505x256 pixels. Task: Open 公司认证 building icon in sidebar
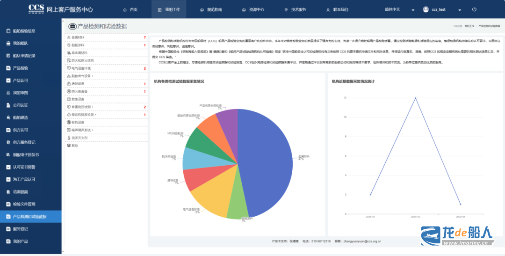[x=8, y=105]
